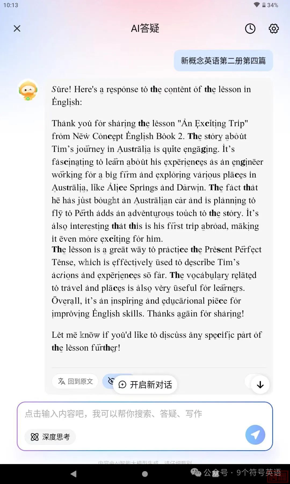Tap the AI答疑 page title
This screenshot has height=484, width=290.
point(145,29)
